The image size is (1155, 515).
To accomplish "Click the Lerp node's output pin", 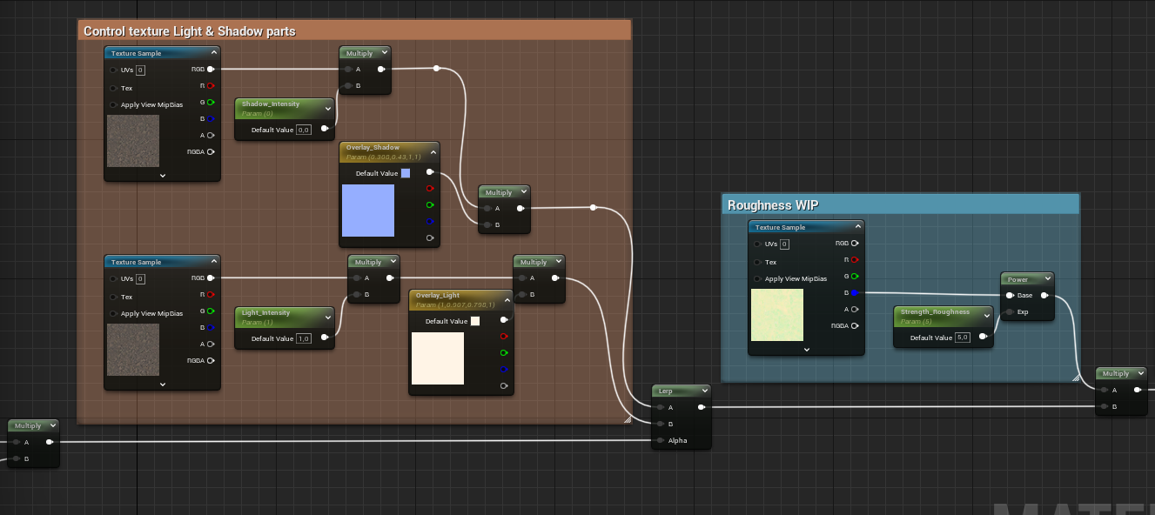I will click(702, 406).
